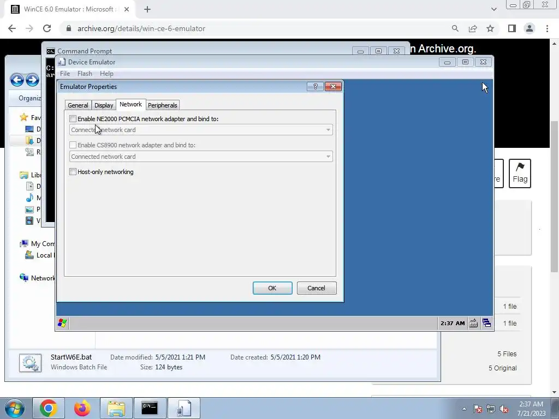Image resolution: width=559 pixels, height=419 pixels.
Task: Open the Chrome three-dot menu
Action: pyautogui.click(x=547, y=28)
